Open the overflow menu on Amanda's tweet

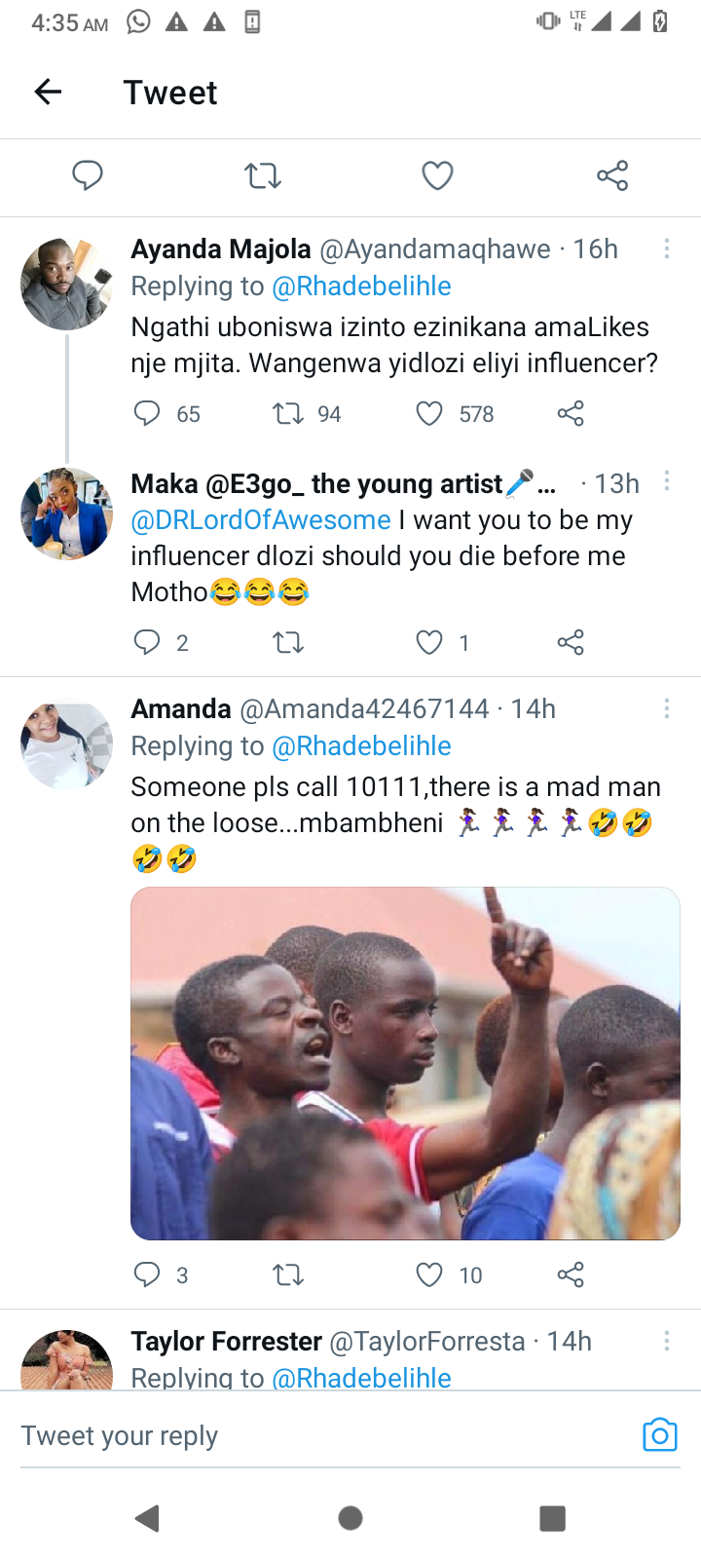click(x=667, y=708)
